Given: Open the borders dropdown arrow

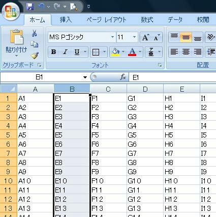Looking at the screenshot, I should tap(104, 52).
